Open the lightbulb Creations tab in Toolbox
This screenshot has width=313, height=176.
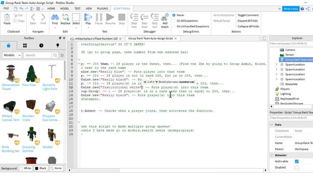click(x=58, y=45)
